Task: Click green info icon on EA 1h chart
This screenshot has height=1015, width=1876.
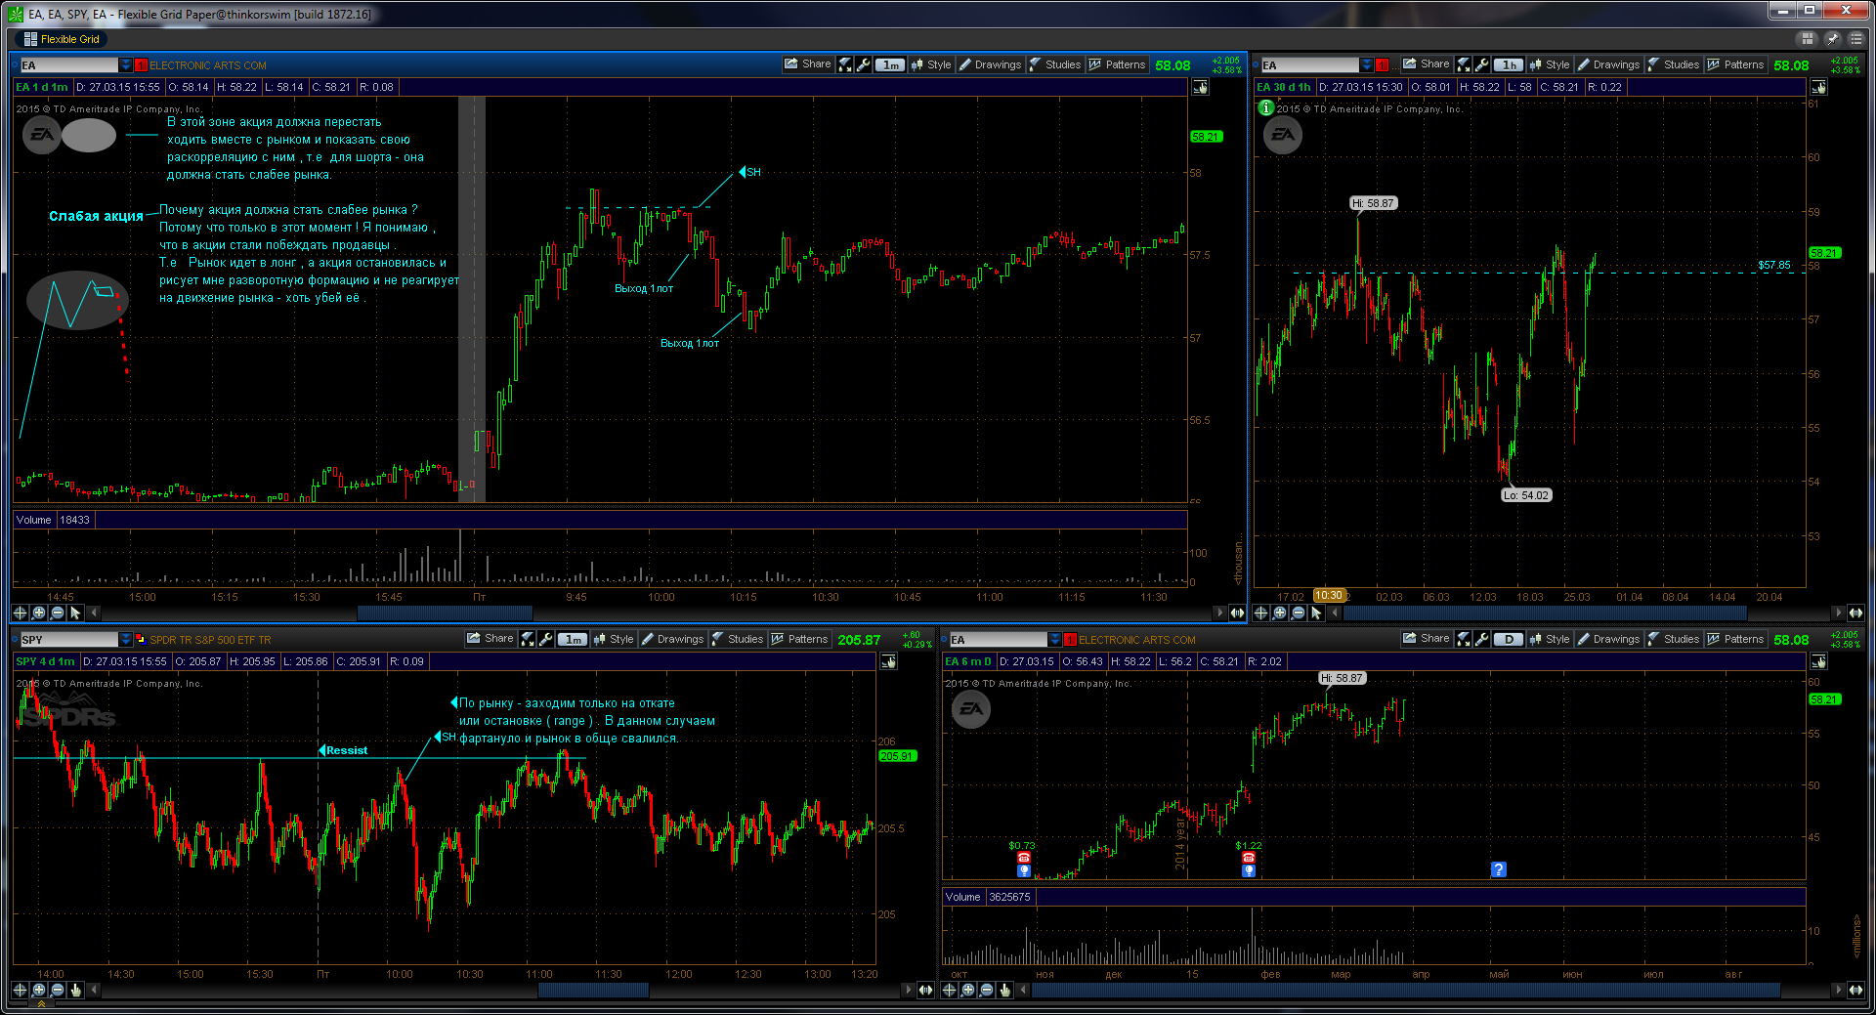Action: coord(1265,108)
